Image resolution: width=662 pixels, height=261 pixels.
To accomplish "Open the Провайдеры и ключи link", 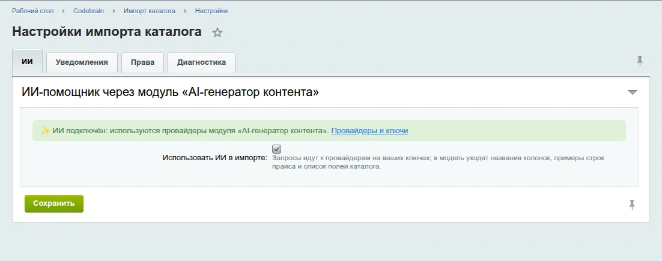I will pyautogui.click(x=369, y=131).
